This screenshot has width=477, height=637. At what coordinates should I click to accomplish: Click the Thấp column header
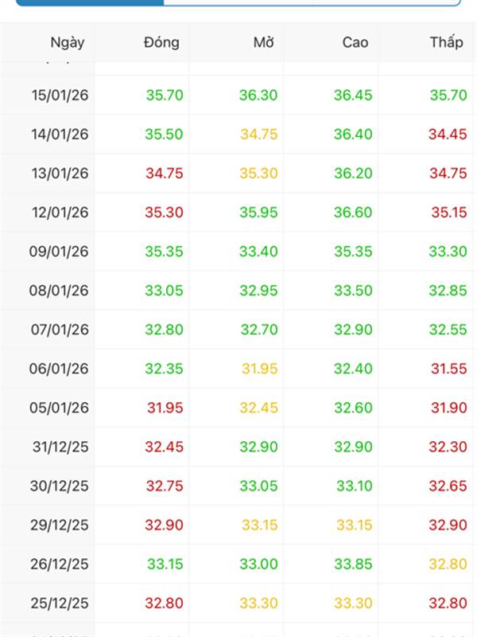446,43
